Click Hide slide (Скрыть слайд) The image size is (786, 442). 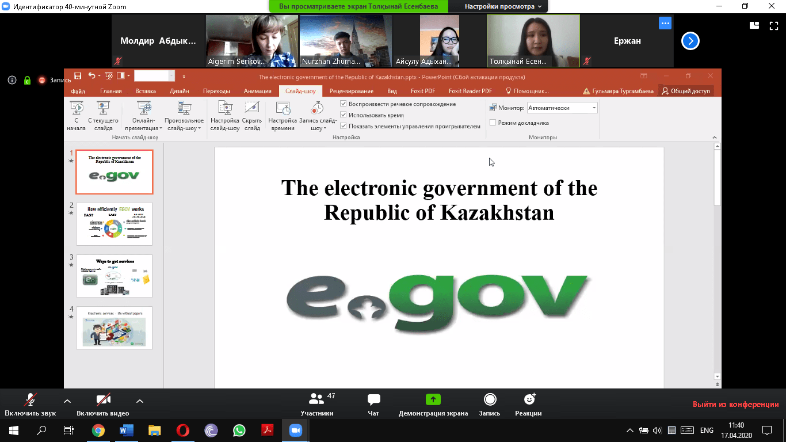click(252, 116)
